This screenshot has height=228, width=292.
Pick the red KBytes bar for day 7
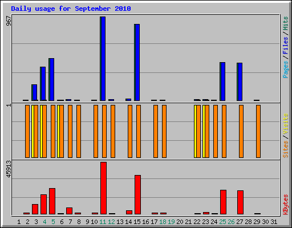coord(70,211)
